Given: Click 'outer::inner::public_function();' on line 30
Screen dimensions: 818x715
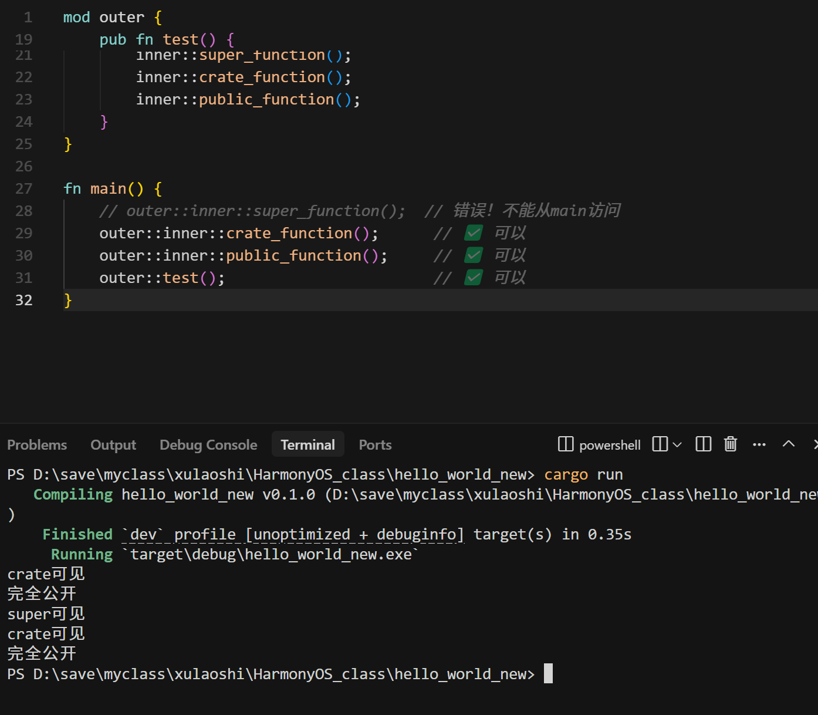Looking at the screenshot, I should pyautogui.click(x=244, y=255).
